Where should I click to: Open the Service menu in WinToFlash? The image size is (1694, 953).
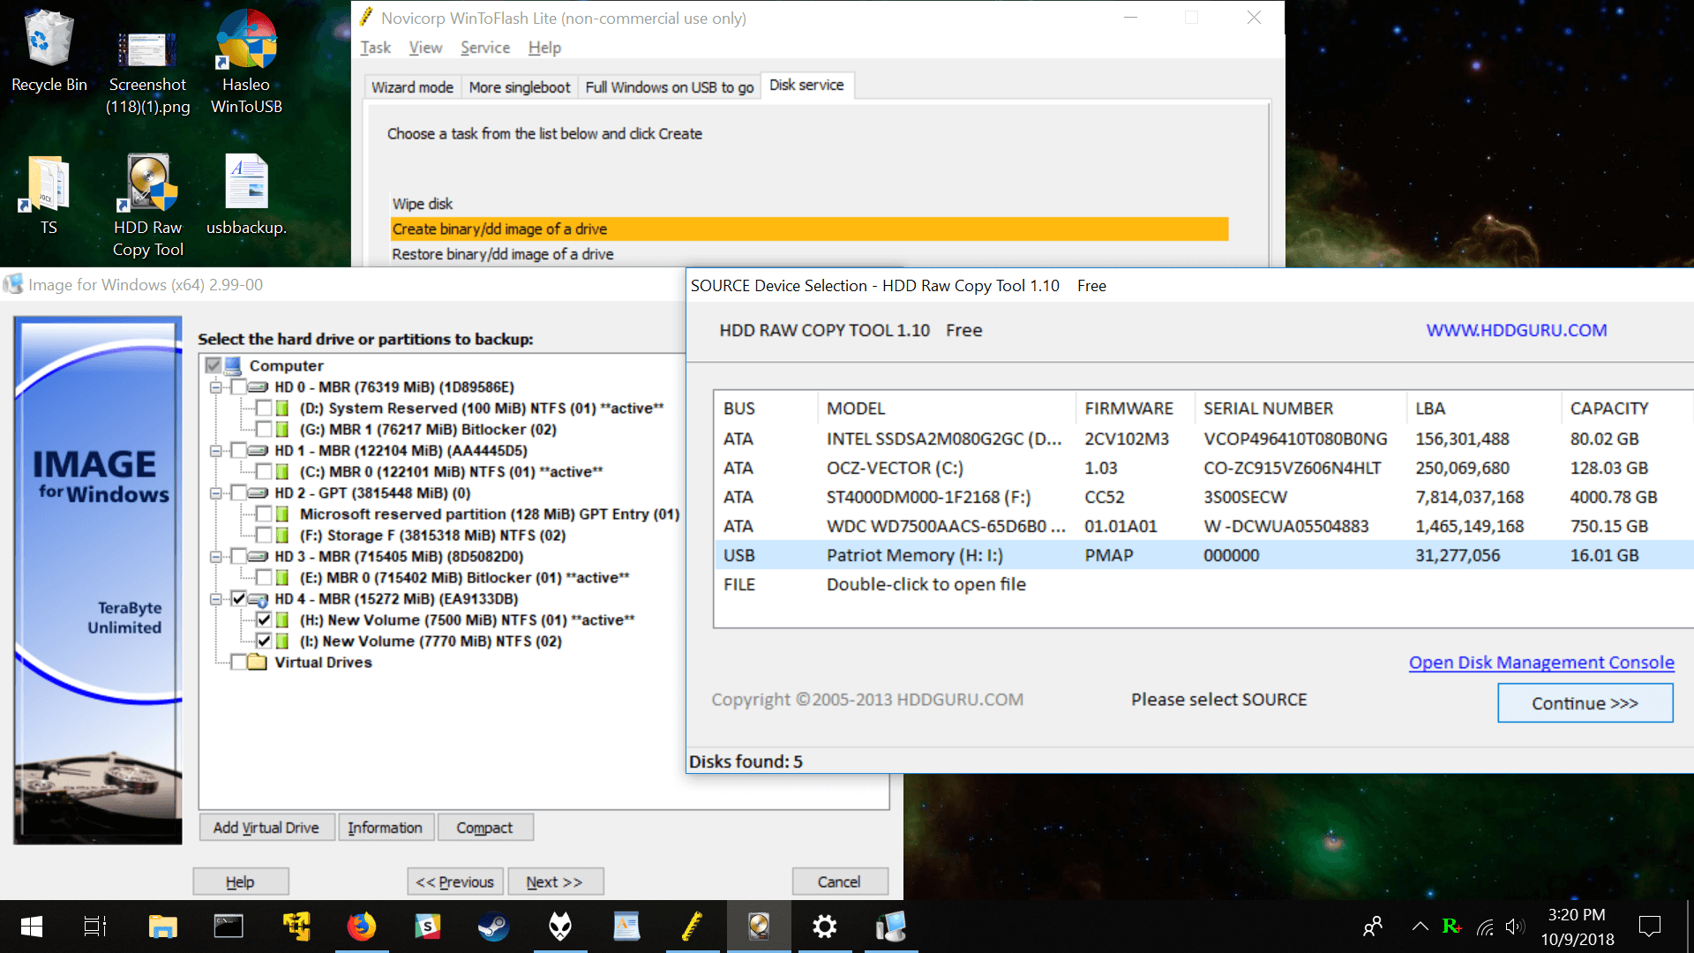click(484, 48)
